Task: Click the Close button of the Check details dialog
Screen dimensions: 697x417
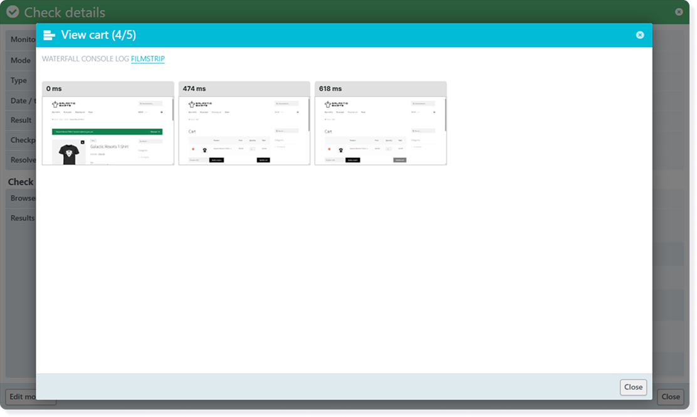Action: [x=671, y=396]
